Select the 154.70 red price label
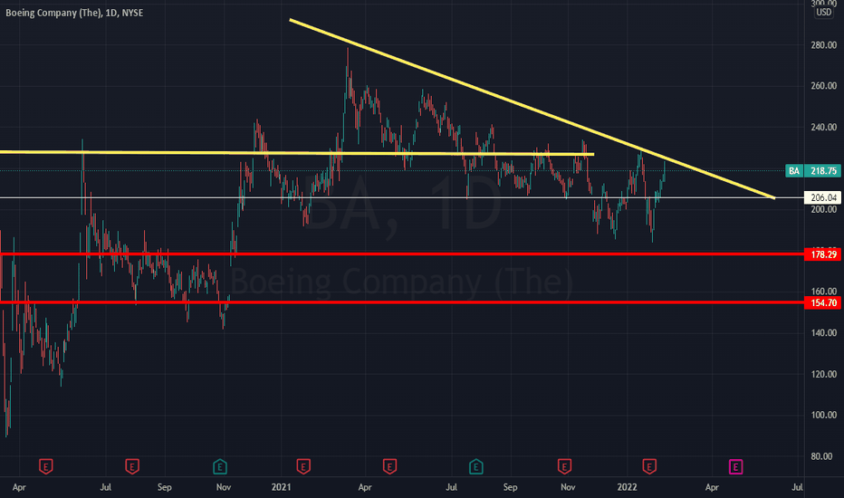Viewport: 844px width, 498px height. 822,302
